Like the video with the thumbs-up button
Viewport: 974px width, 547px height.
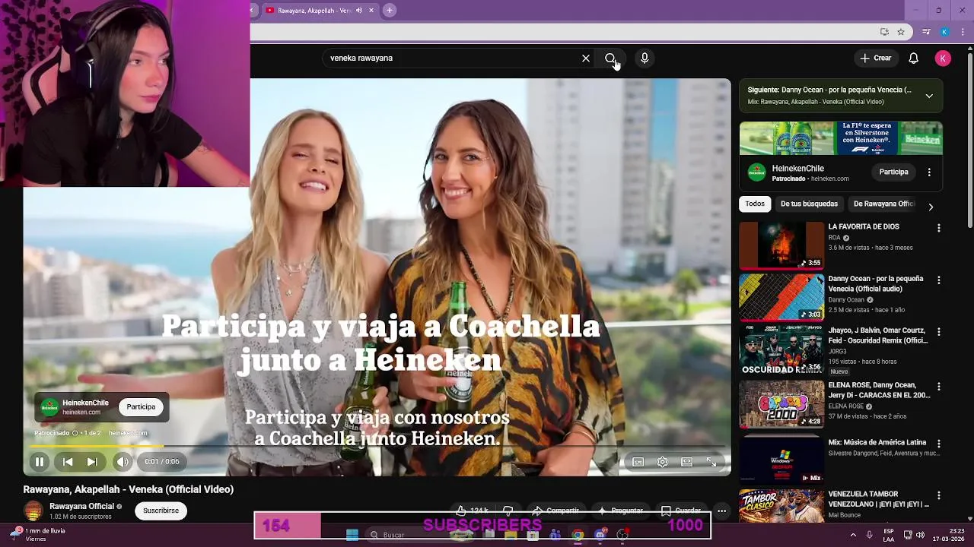pyautogui.click(x=472, y=511)
